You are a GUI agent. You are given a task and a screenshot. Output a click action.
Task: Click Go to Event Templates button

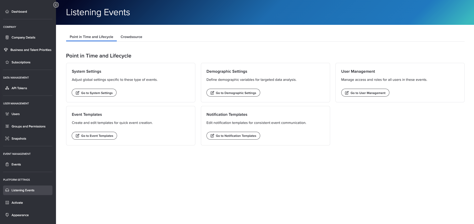coord(94,136)
